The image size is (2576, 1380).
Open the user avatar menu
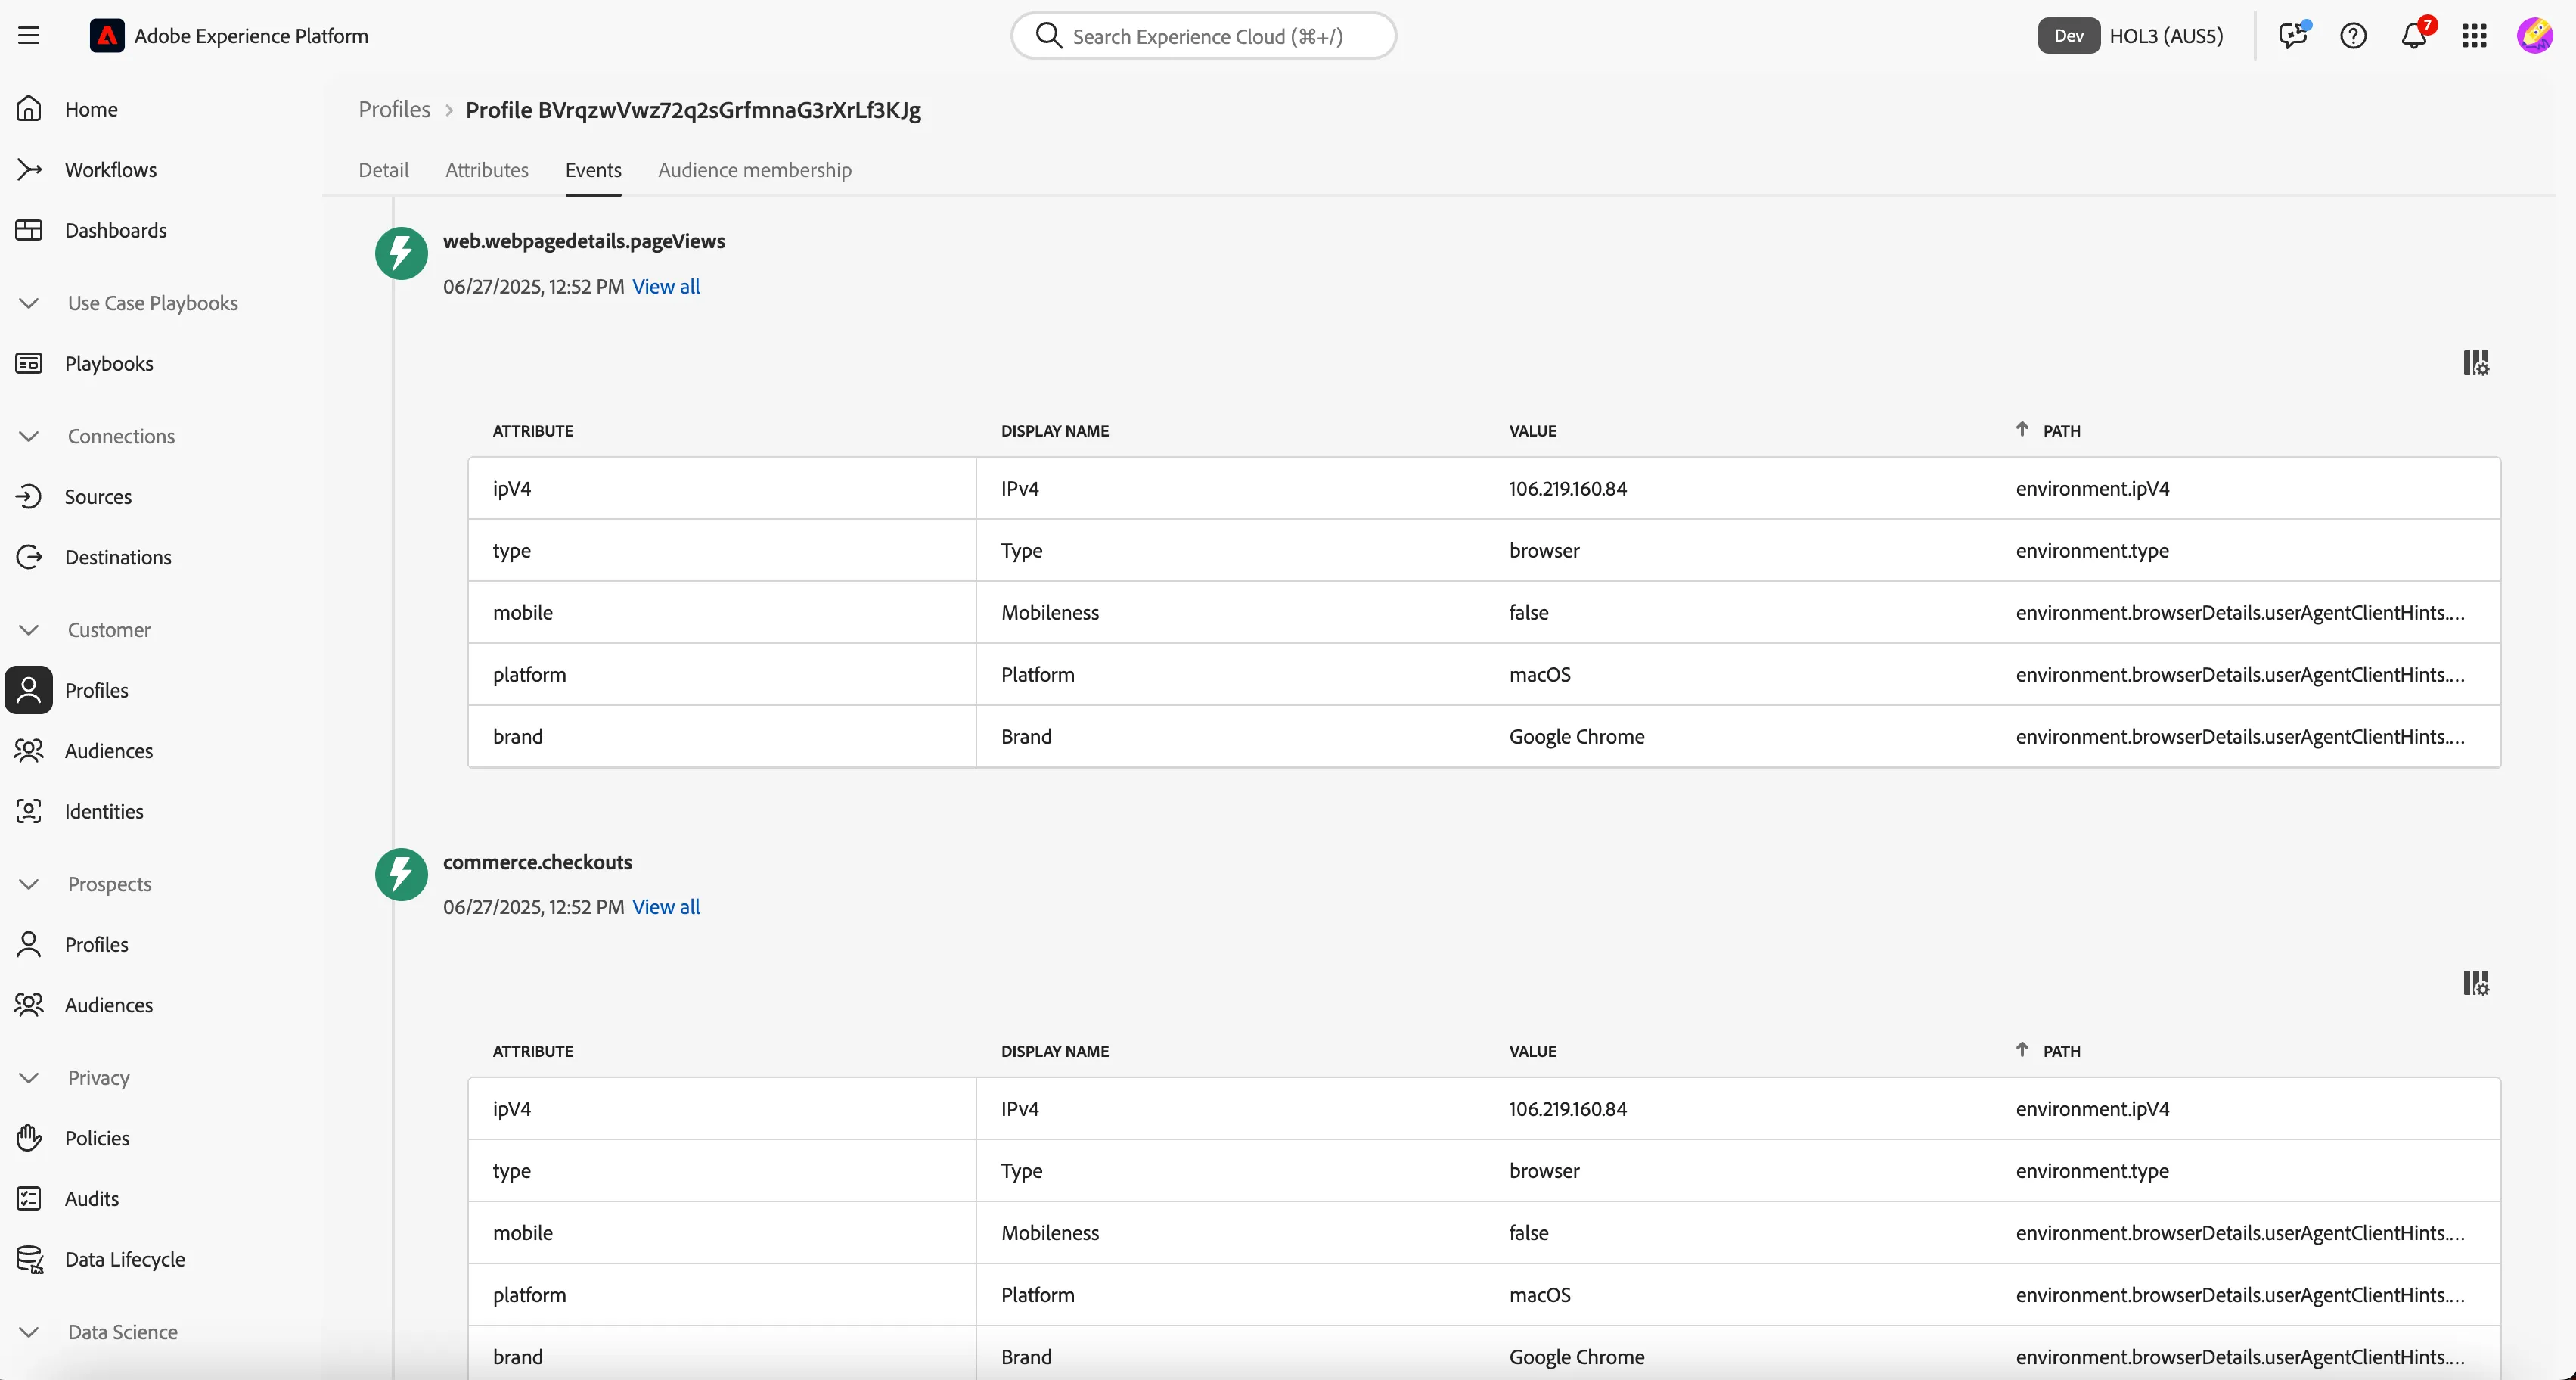(x=2534, y=36)
